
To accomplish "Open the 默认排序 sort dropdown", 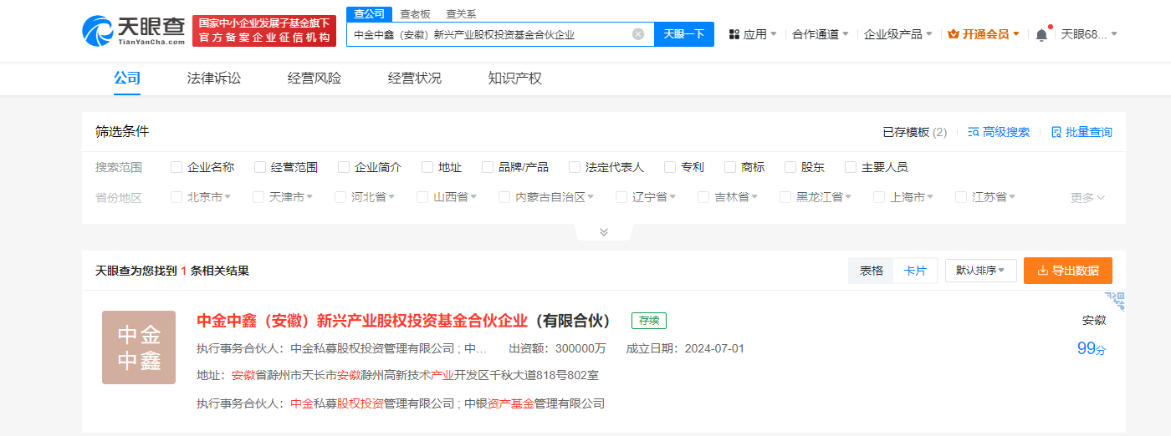I will (980, 271).
